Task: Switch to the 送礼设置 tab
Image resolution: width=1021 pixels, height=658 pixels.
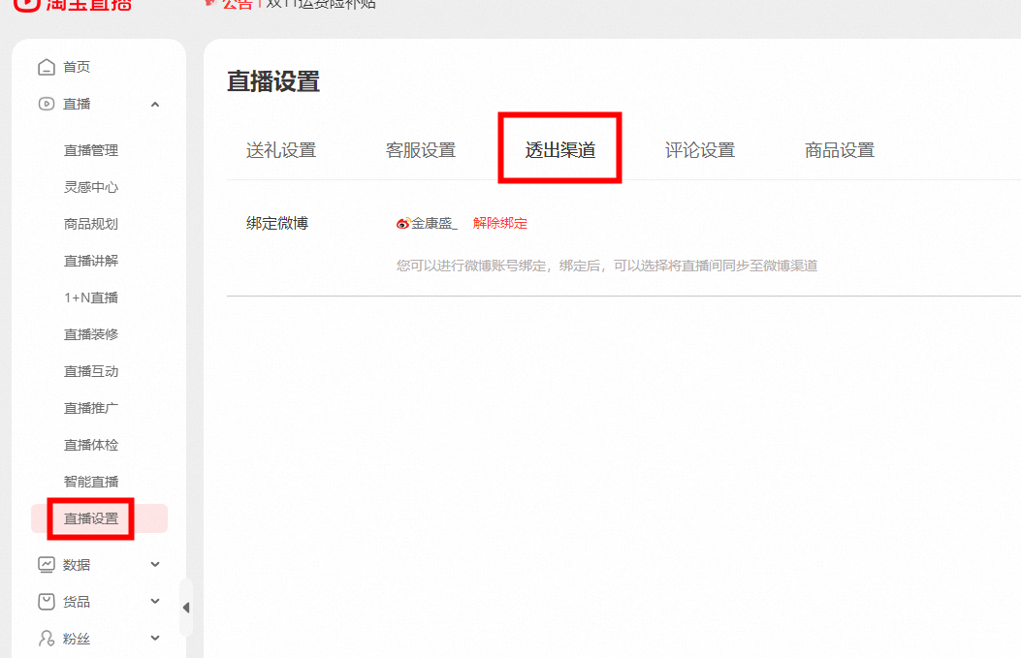Action: (x=281, y=150)
